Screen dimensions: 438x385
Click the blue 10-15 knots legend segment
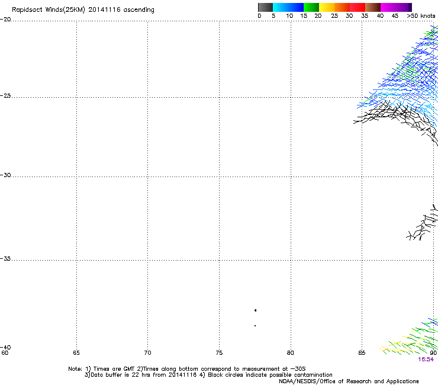coord(296,7)
